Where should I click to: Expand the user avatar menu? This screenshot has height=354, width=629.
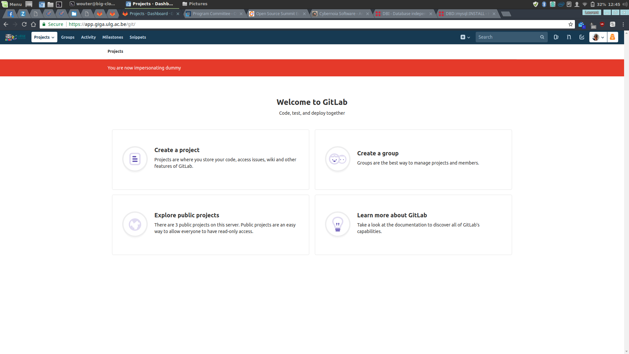(598, 37)
